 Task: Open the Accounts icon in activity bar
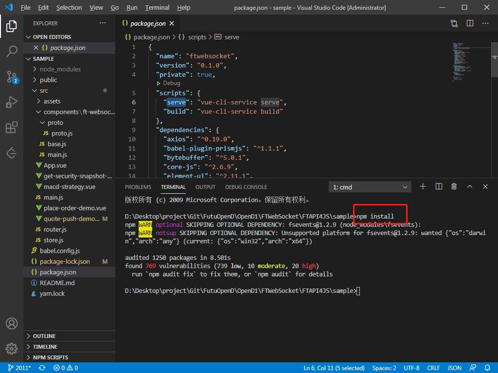pos(12,323)
